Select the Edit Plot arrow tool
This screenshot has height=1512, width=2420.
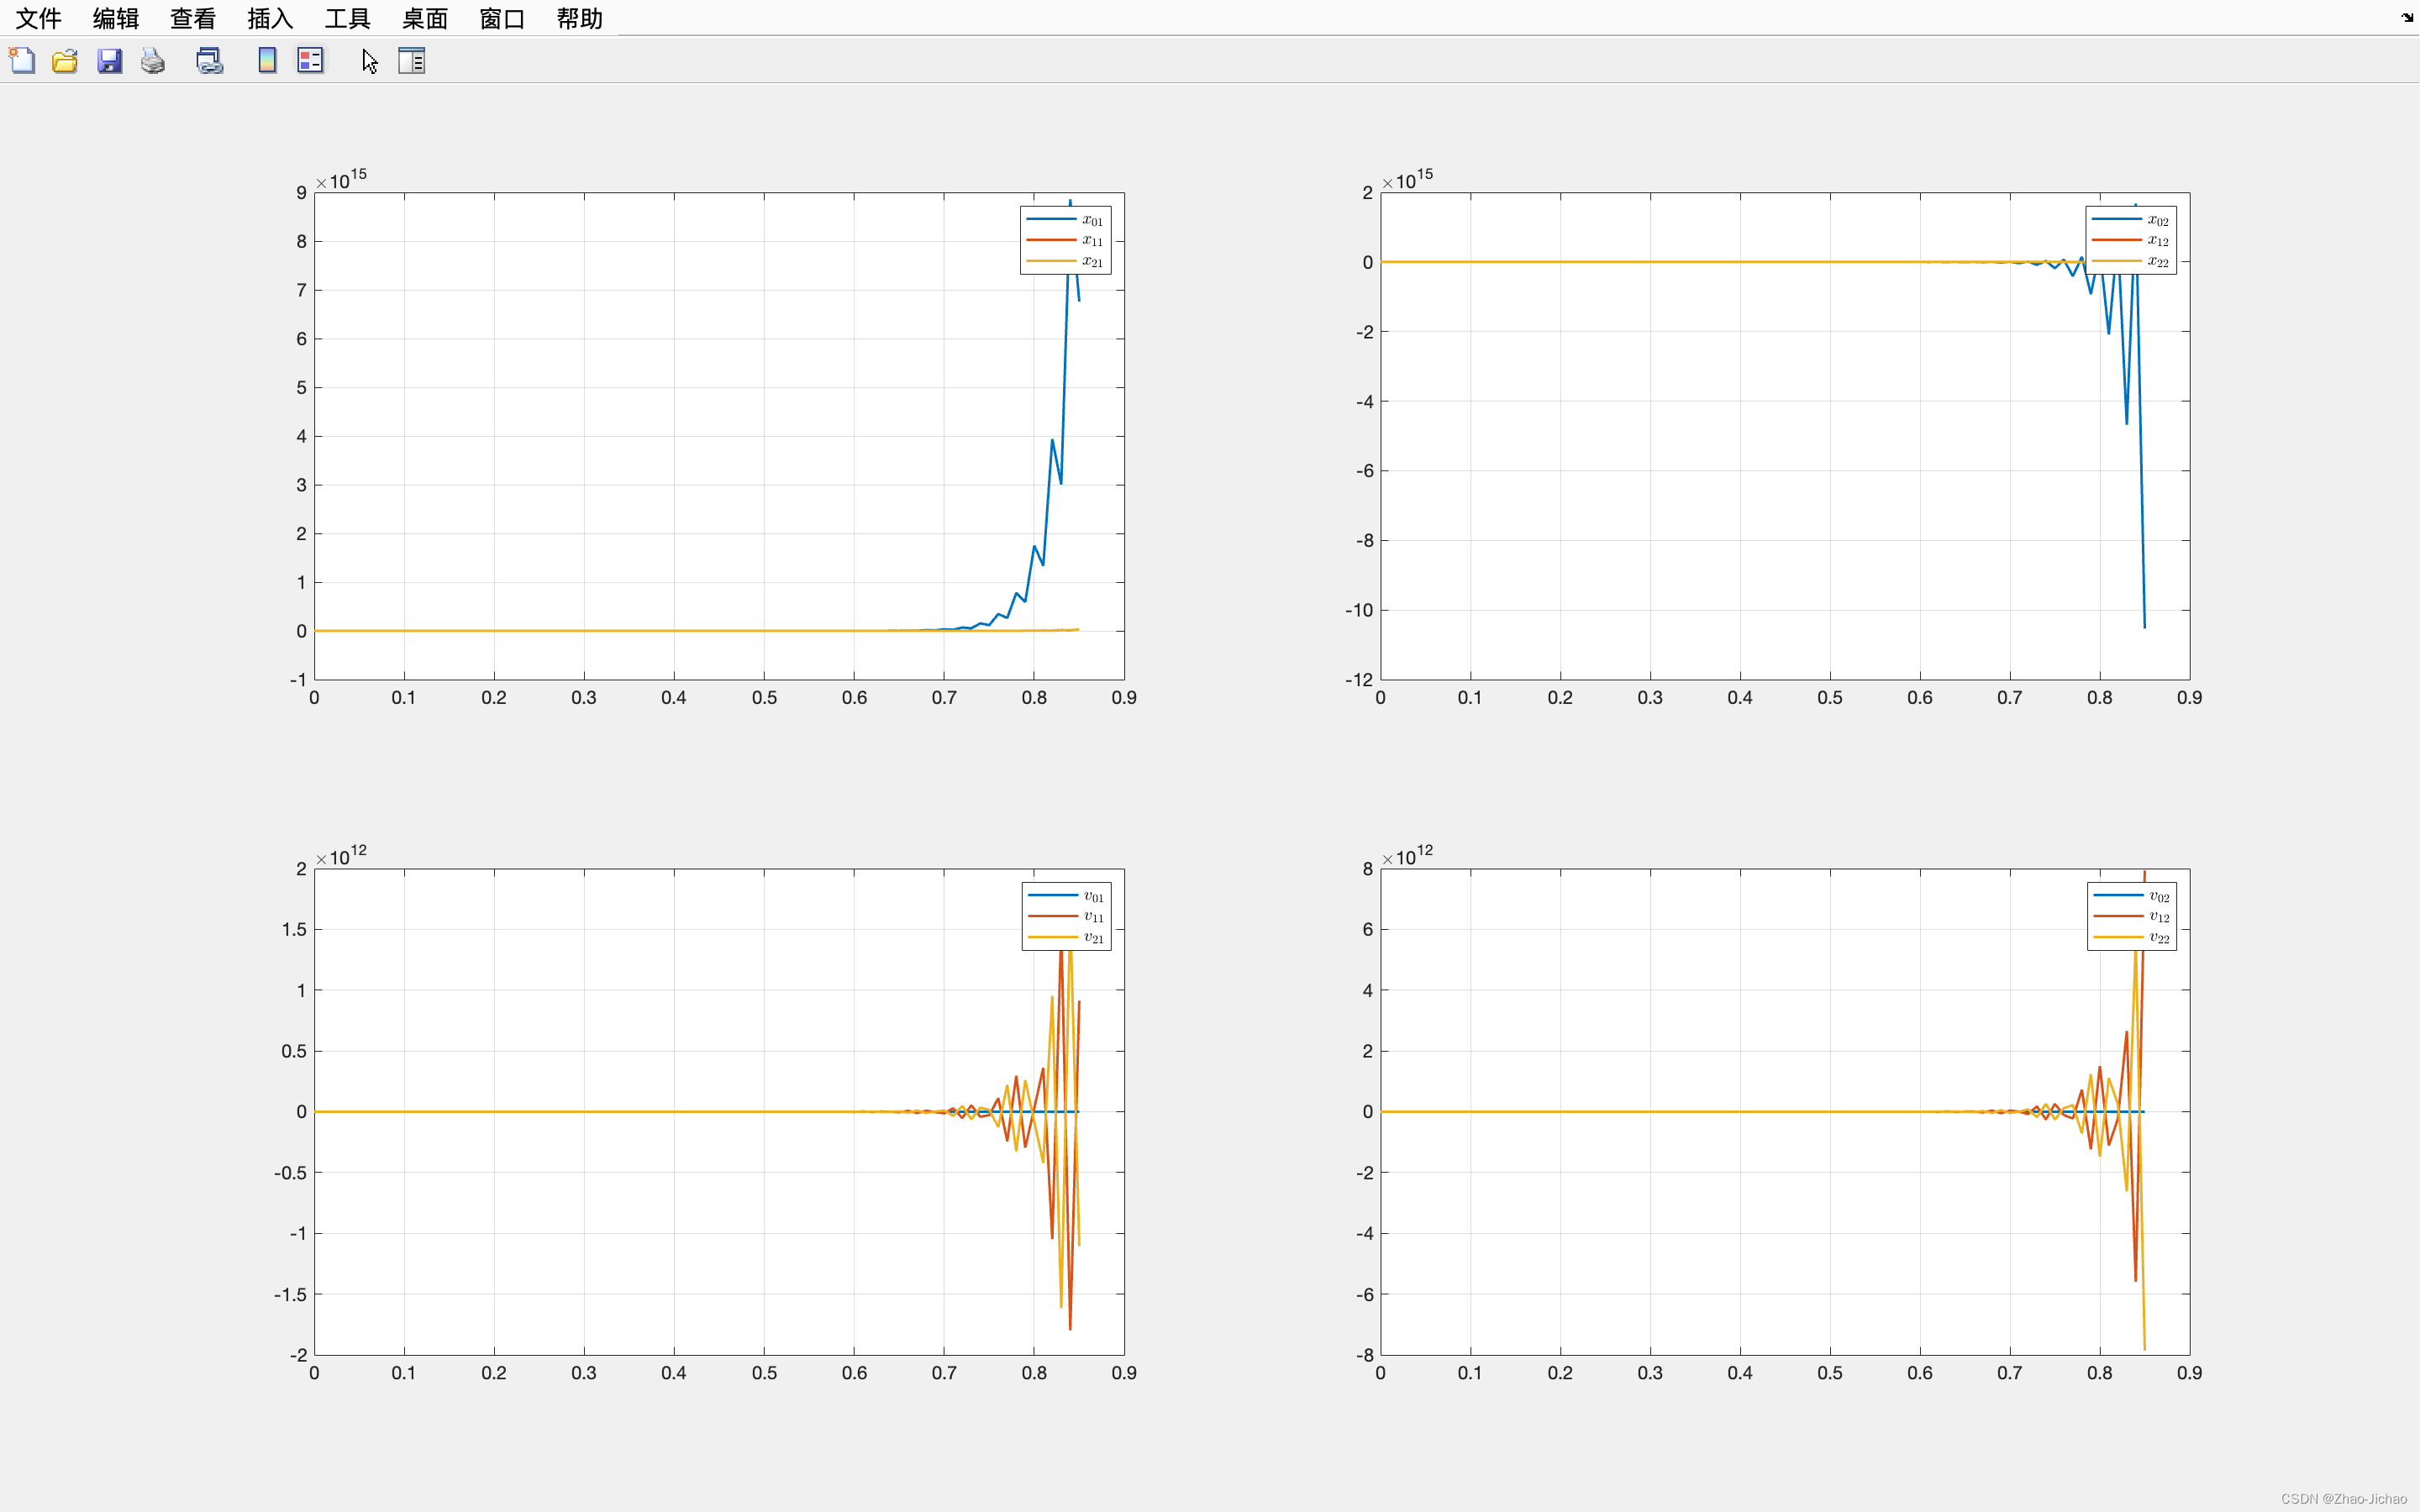click(370, 61)
